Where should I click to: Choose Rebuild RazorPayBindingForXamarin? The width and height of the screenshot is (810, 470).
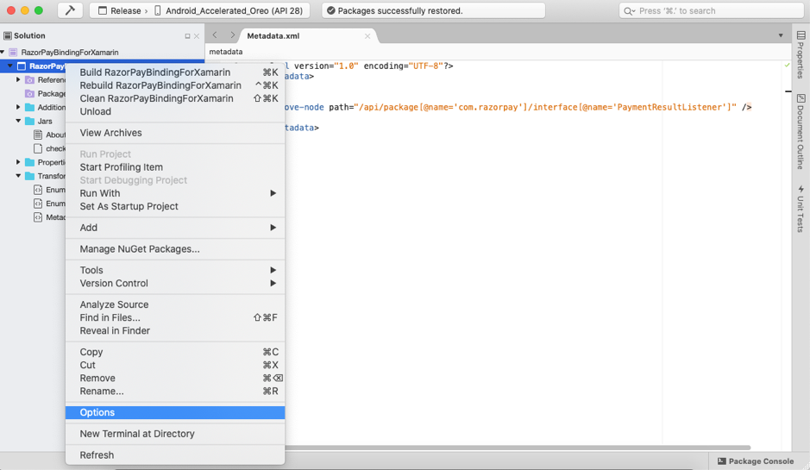(175, 85)
